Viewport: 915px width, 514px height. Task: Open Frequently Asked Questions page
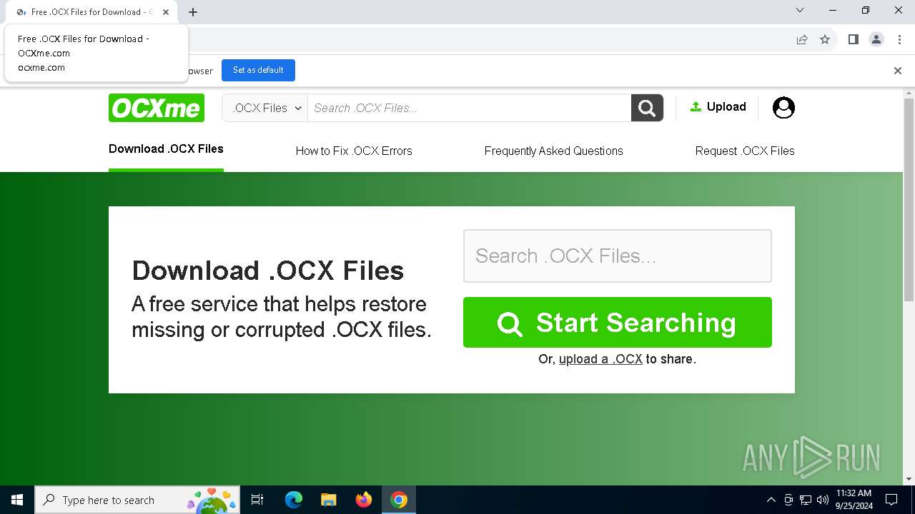coord(553,151)
